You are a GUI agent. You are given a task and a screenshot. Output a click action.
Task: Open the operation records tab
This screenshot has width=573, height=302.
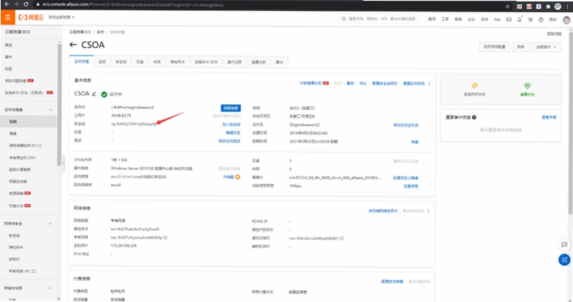(x=234, y=62)
